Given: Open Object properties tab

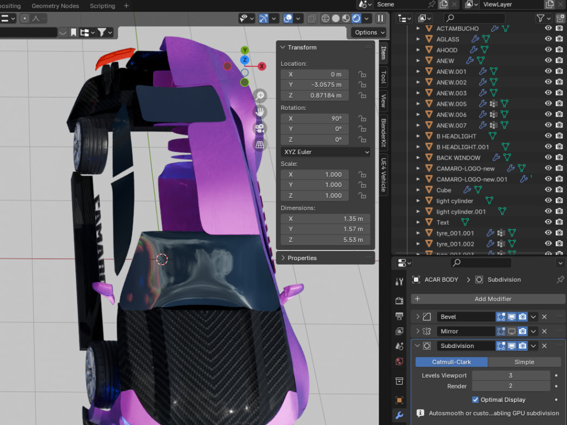Looking at the screenshot, I should (400, 400).
